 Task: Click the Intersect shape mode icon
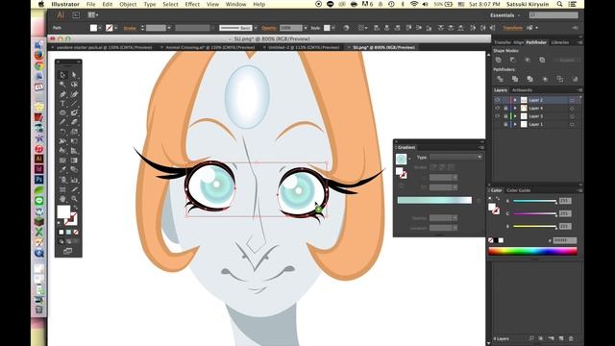pyautogui.click(x=528, y=60)
